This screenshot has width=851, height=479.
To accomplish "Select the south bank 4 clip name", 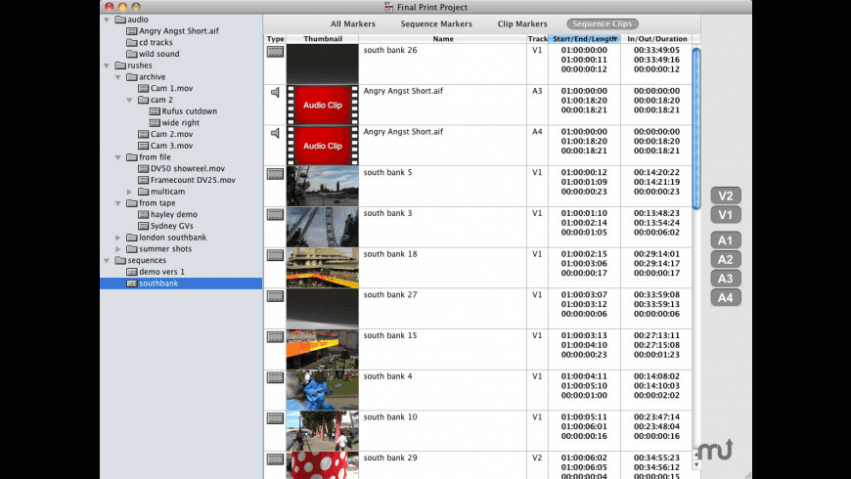I will (387, 376).
